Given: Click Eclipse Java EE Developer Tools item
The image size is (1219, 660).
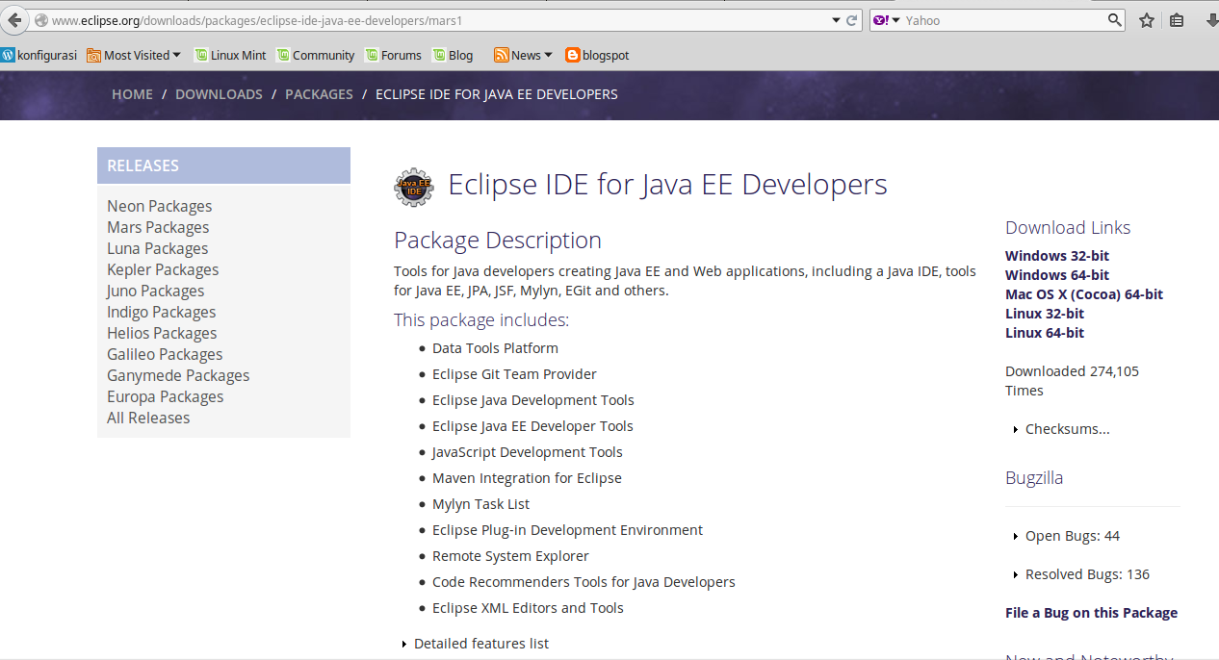Looking at the screenshot, I should point(532,426).
